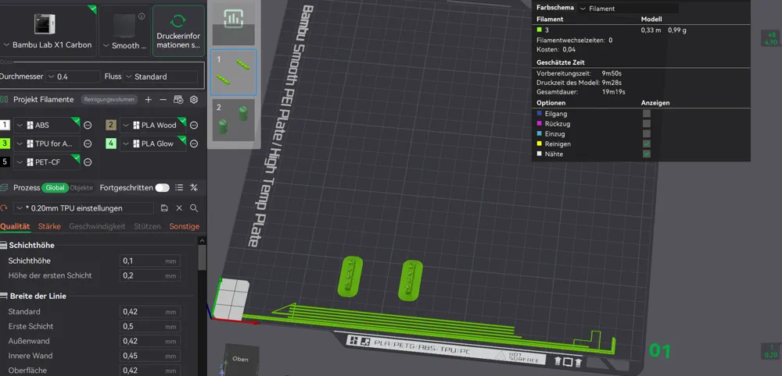Click the Projekt Filamente spool icon

pyautogui.click(x=4, y=100)
